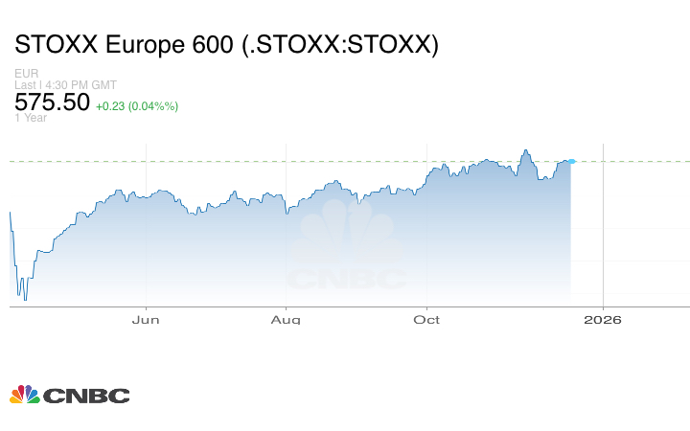Screen dimensions: 690x431
Task: Click the CNBC peacock logo at bottom left
Action: (24, 395)
